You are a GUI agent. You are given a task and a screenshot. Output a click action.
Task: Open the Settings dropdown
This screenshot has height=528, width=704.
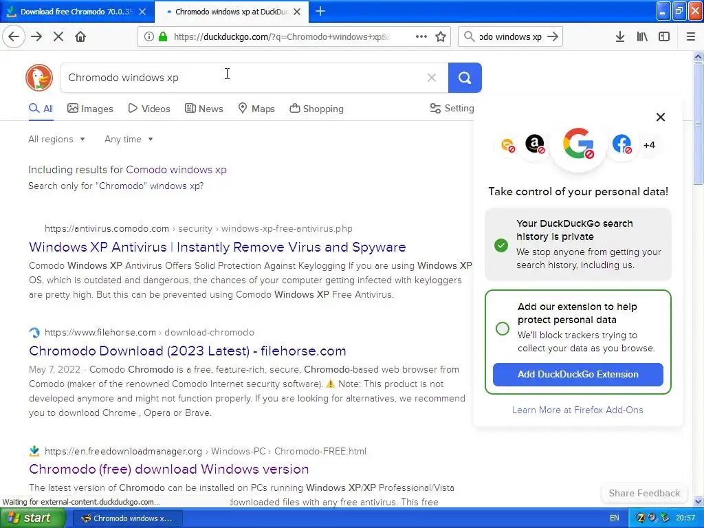[x=452, y=108]
